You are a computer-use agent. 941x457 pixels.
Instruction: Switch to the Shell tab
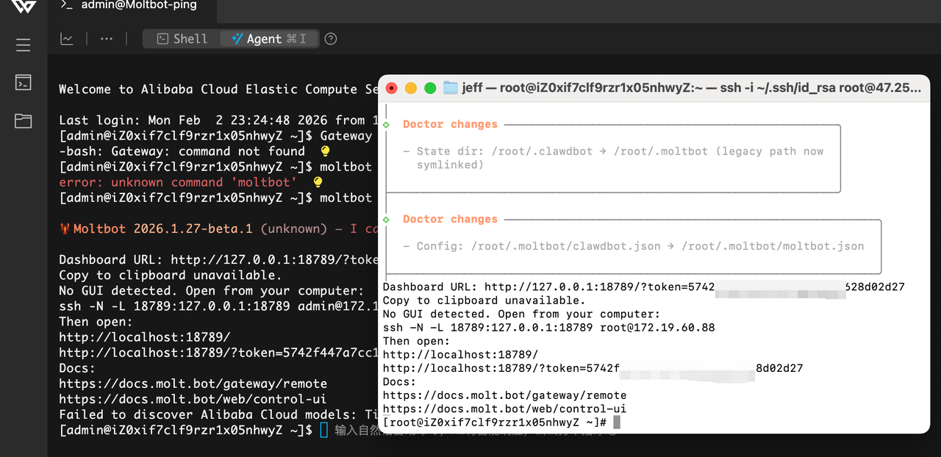click(182, 39)
